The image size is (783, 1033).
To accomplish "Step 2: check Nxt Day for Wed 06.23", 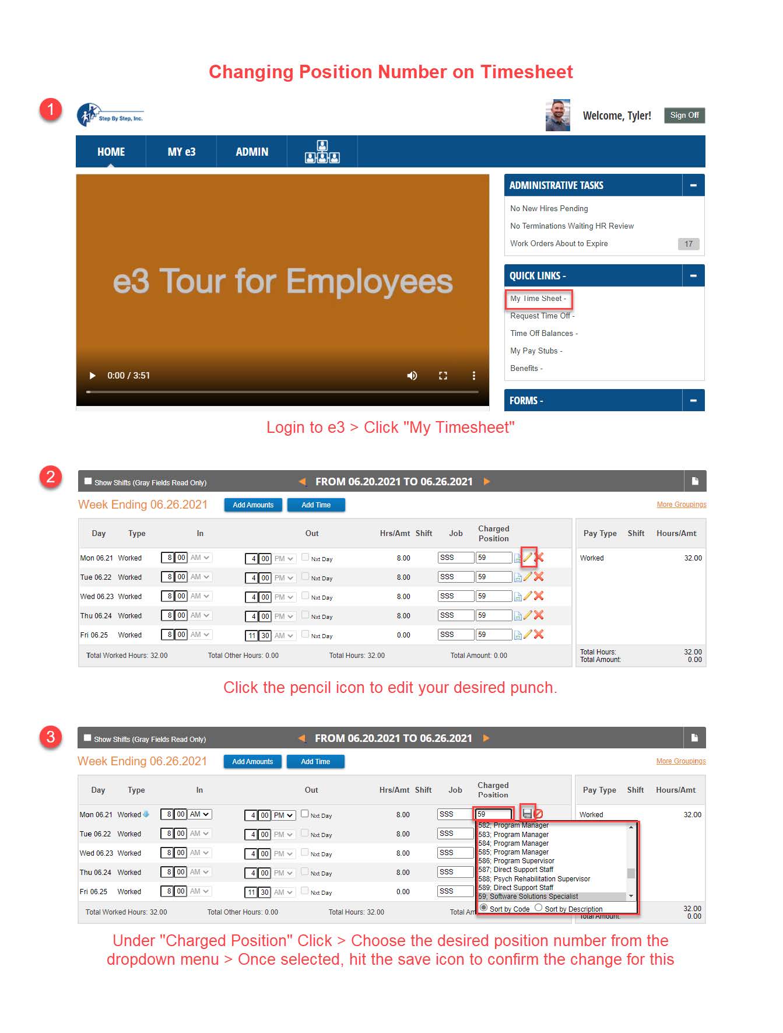I will [x=305, y=596].
